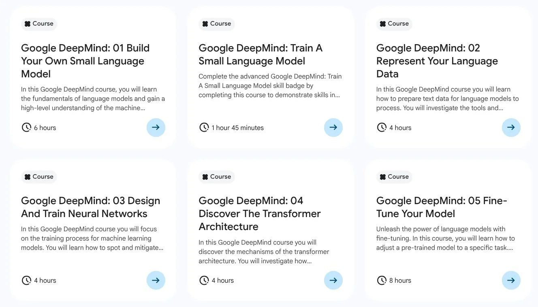Click the Course badge icon on Fine-Tune Your Model

pos(382,177)
